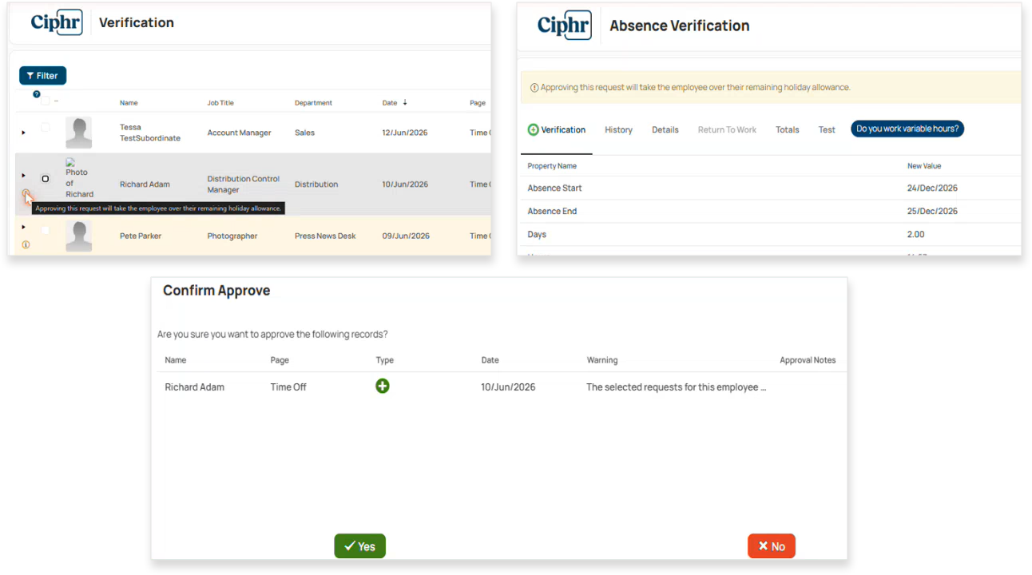Screen dimensions: 1032x575
Task: Click the Ciphr logo on Verification list header
Action: pyautogui.click(x=57, y=22)
